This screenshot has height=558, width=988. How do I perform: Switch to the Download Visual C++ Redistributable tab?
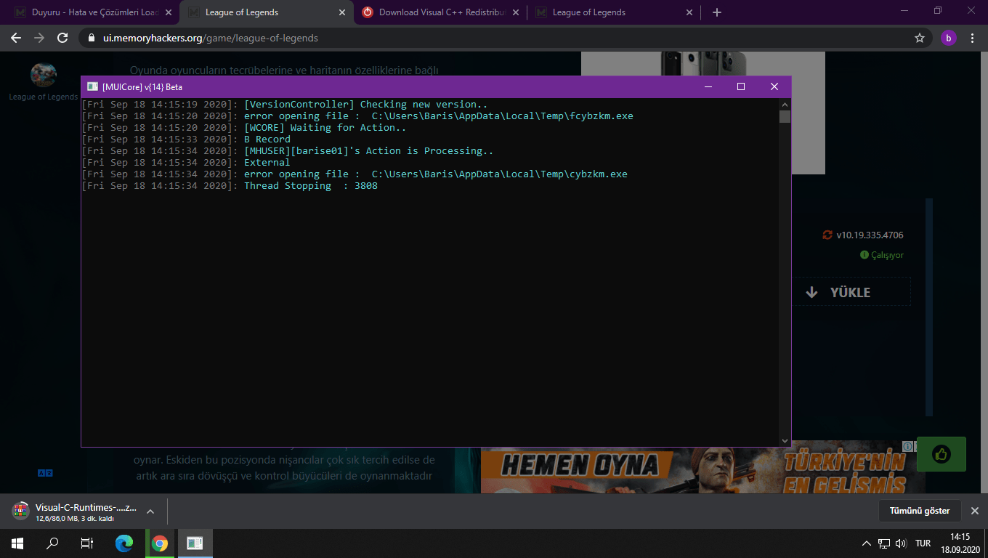pyautogui.click(x=441, y=12)
